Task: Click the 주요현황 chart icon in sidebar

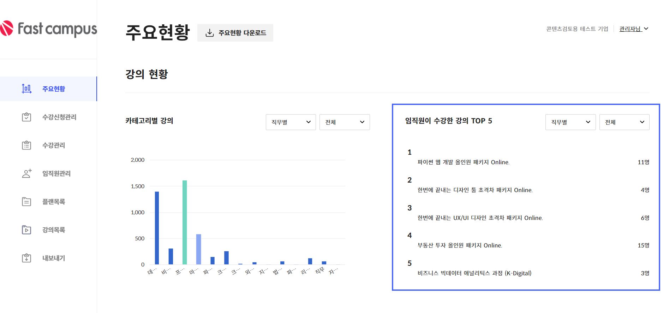Action: (26, 89)
